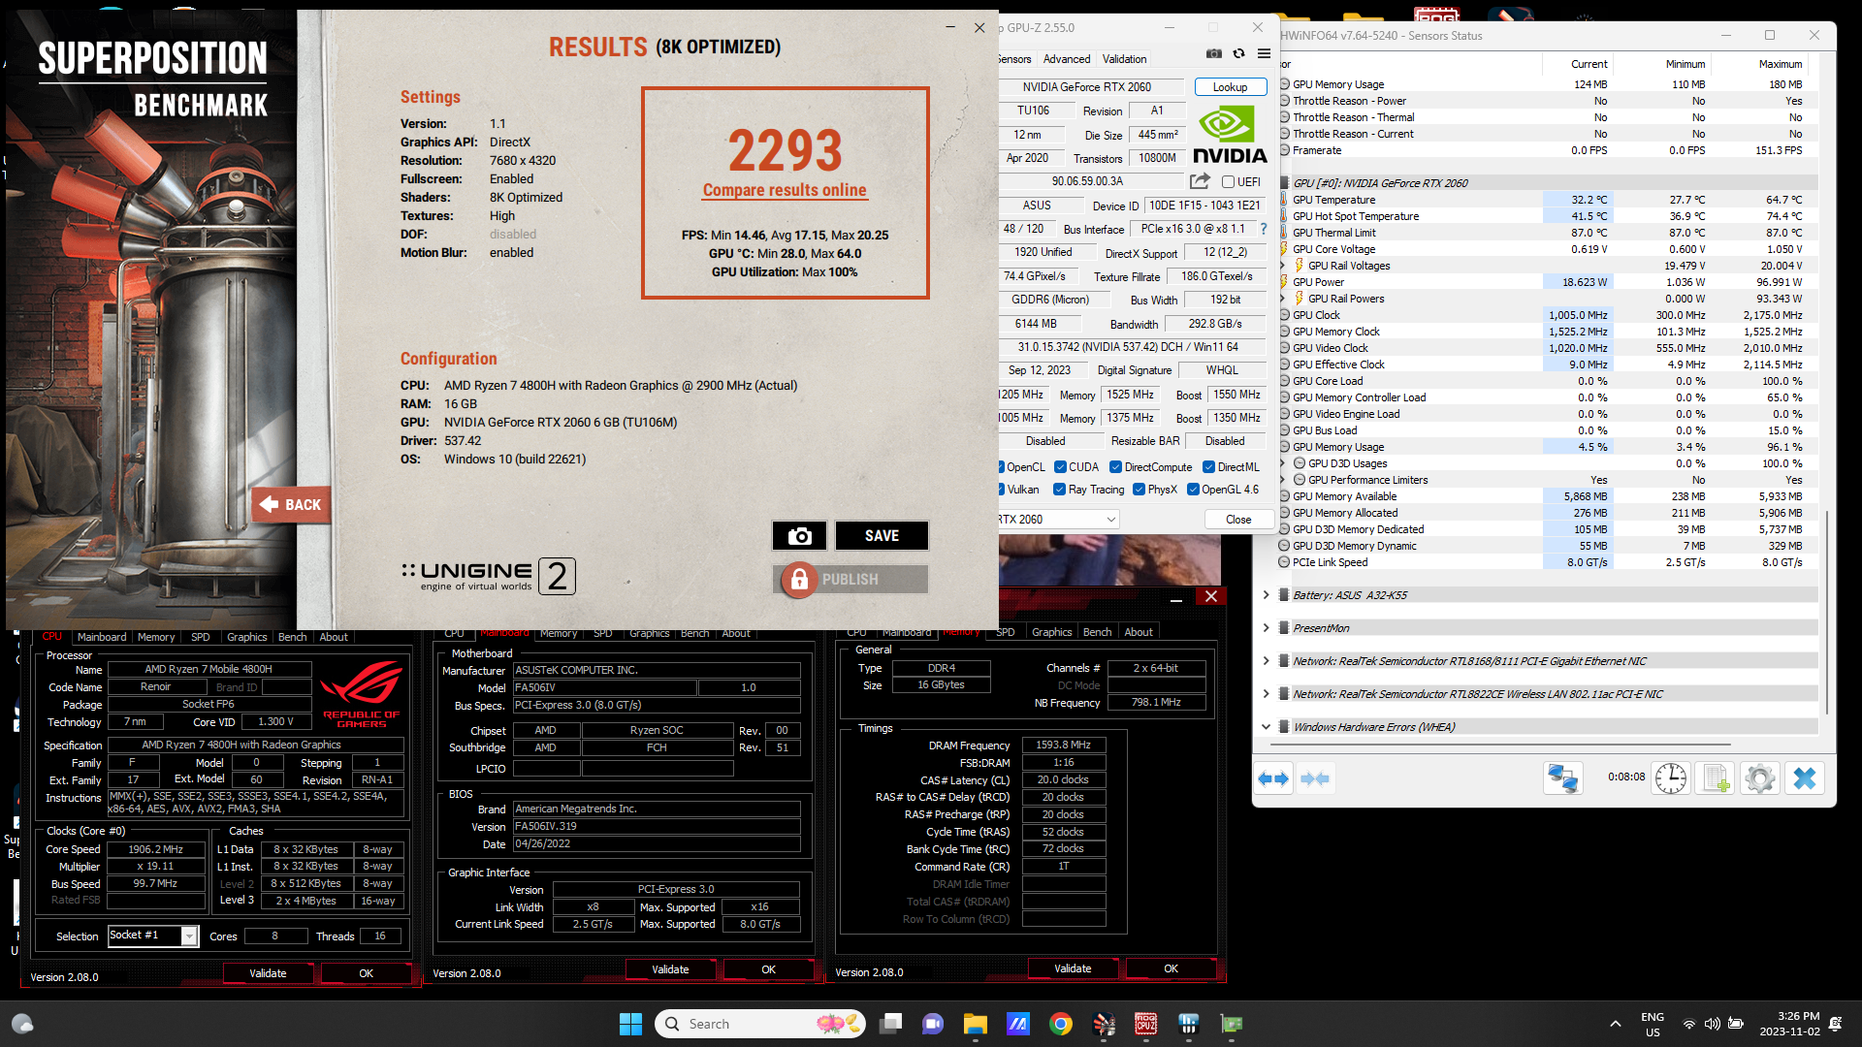Image resolution: width=1862 pixels, height=1047 pixels.
Task: Switch to Advanced tab in GPU-Z
Action: (1066, 59)
